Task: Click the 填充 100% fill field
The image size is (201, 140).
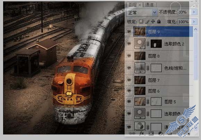Action: (183, 22)
